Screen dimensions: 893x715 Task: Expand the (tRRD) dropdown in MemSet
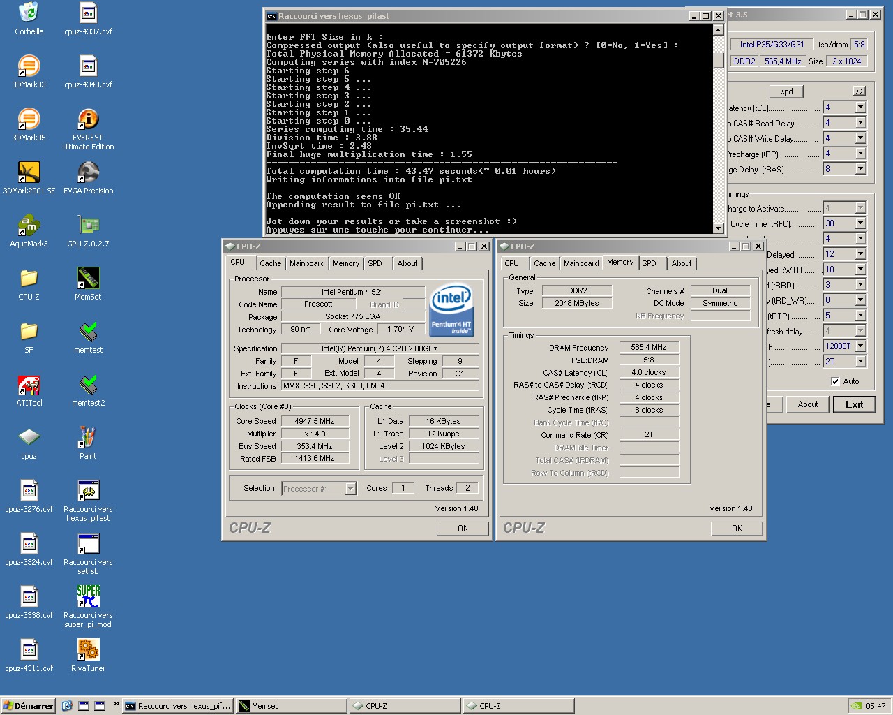860,285
